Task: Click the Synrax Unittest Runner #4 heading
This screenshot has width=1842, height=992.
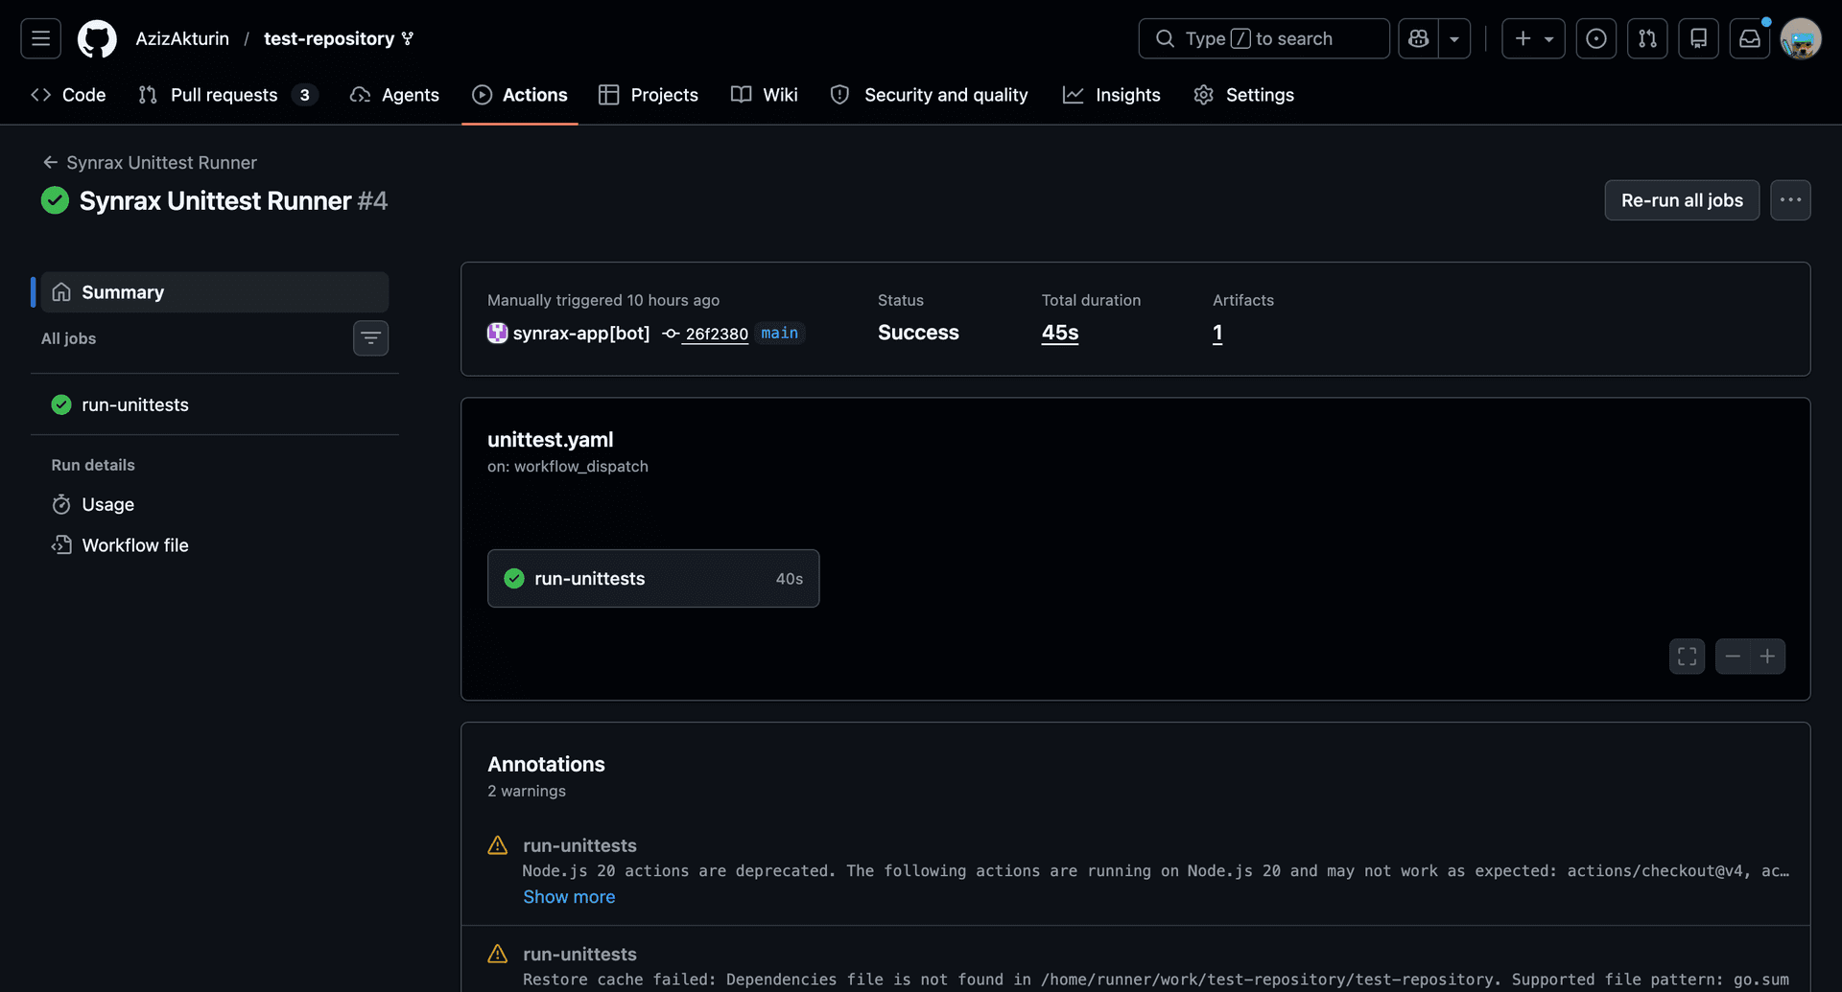Action: pyautogui.click(x=233, y=200)
